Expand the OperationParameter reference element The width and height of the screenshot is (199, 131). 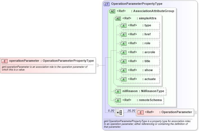click(195, 113)
